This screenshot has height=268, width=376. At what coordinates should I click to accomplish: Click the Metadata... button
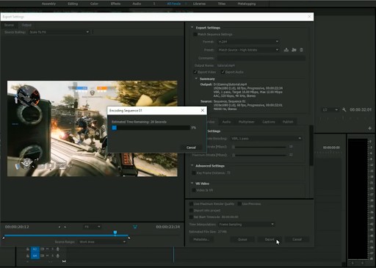(x=201, y=239)
